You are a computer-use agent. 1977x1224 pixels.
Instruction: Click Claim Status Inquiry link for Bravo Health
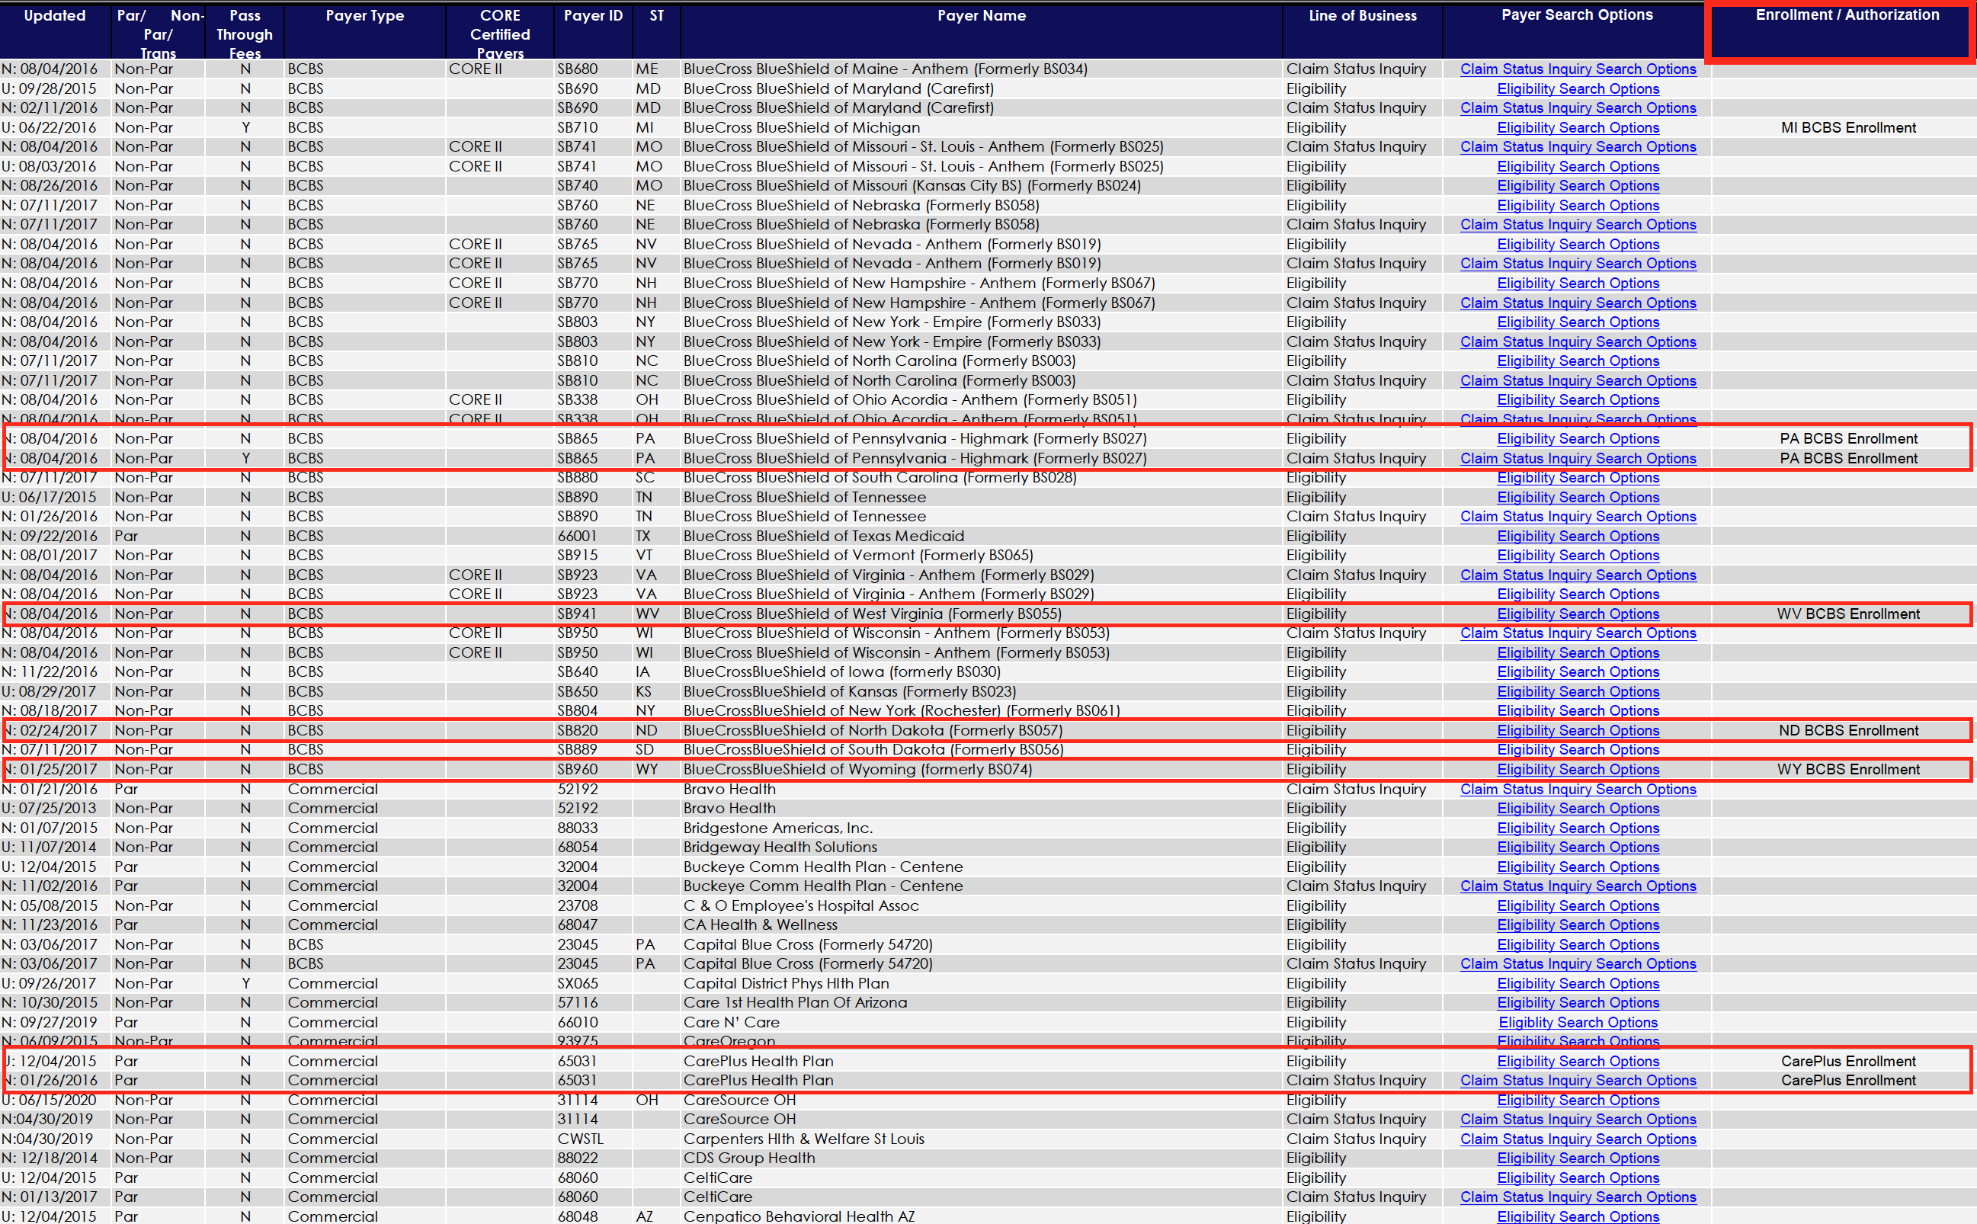point(1577,789)
